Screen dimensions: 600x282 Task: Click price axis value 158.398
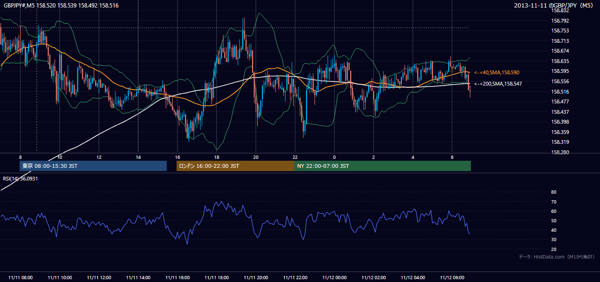(x=560, y=122)
